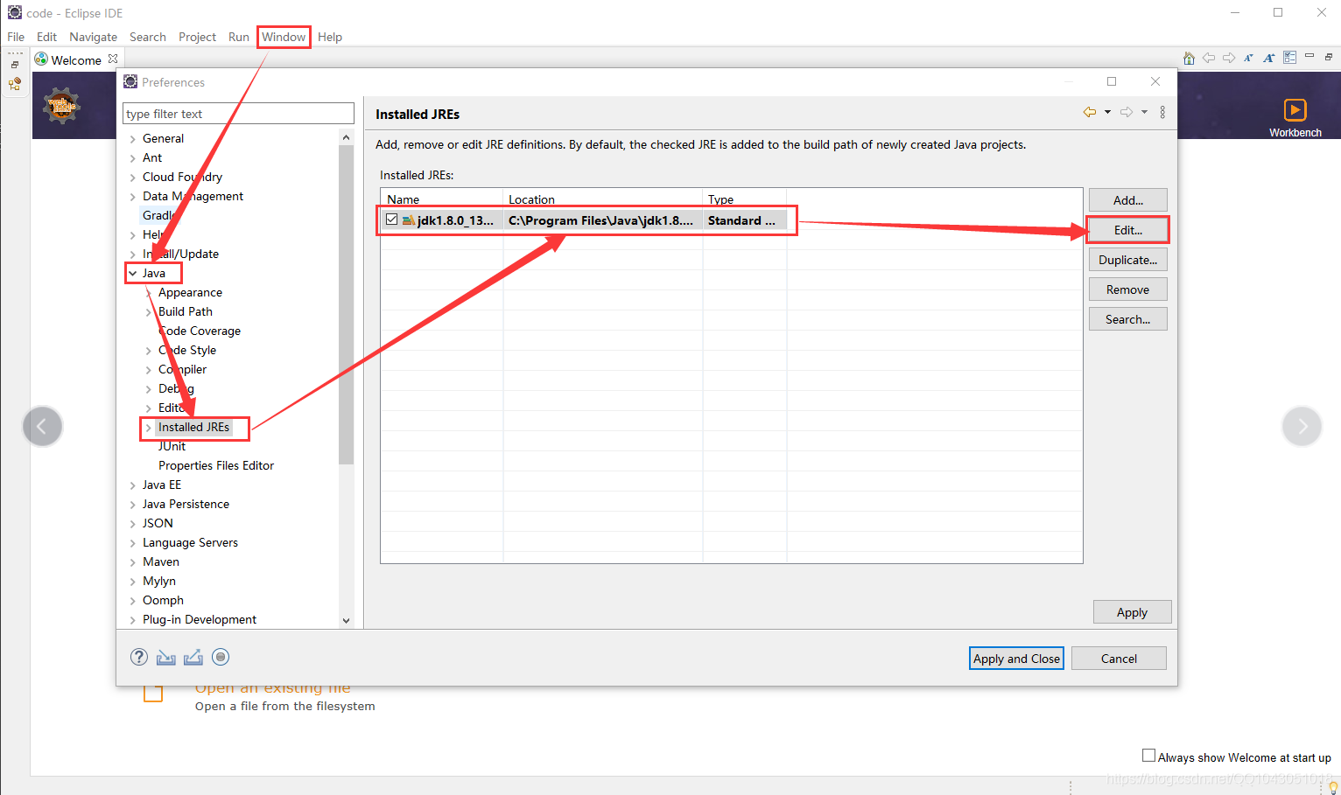This screenshot has width=1341, height=795.
Task: Click the Duplicate... button
Action: [x=1128, y=260]
